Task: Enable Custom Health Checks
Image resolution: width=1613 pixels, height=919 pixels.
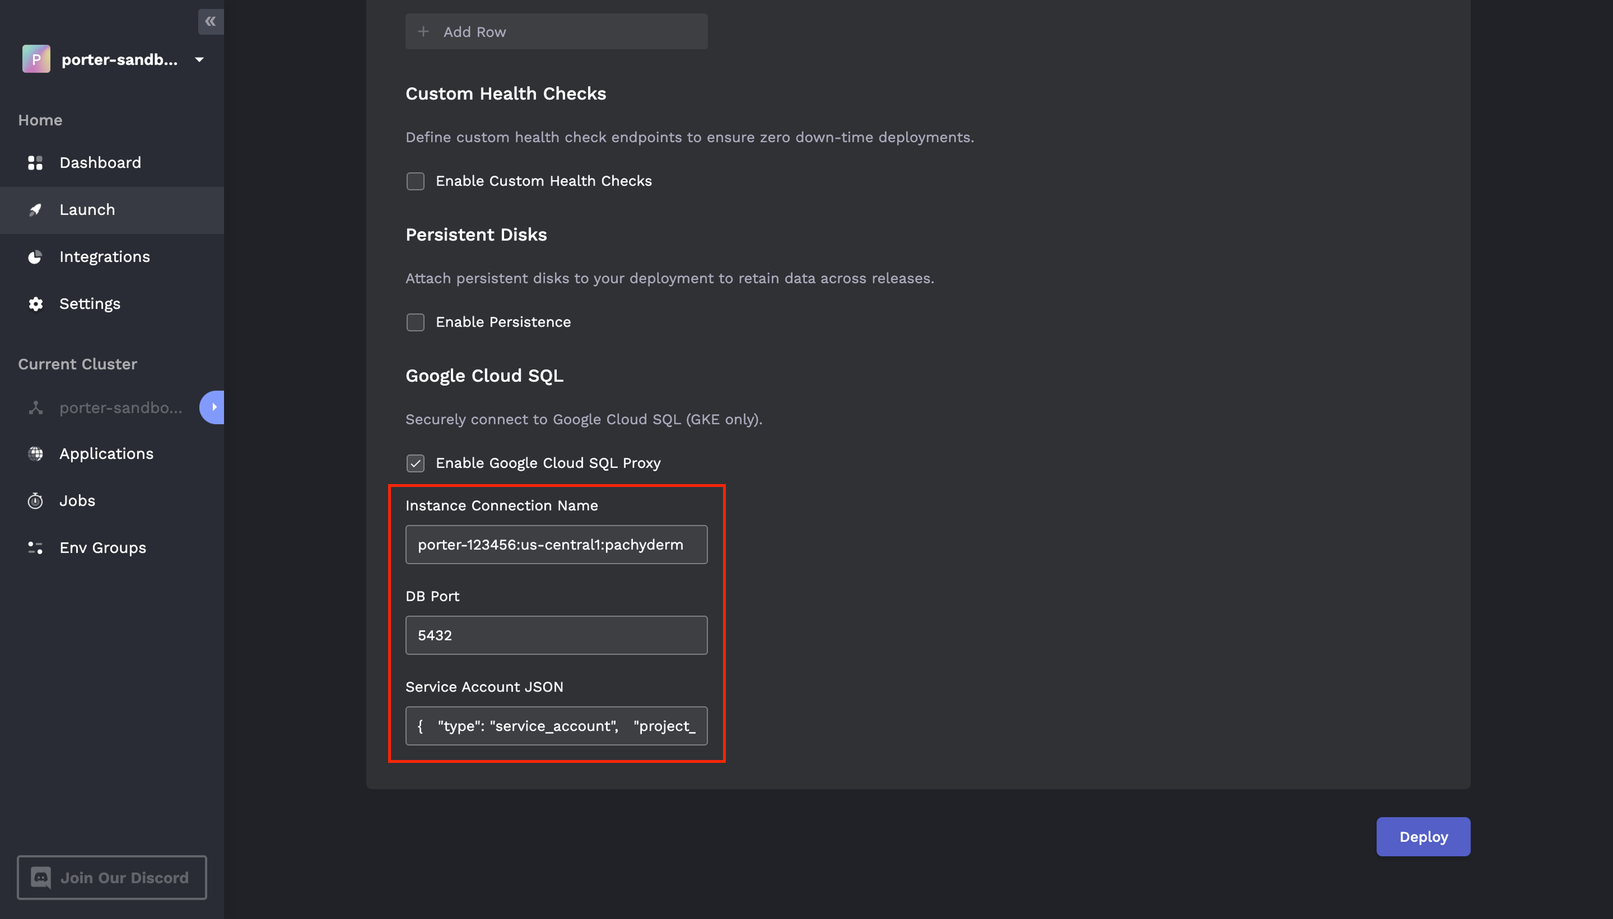Action: pyautogui.click(x=415, y=181)
